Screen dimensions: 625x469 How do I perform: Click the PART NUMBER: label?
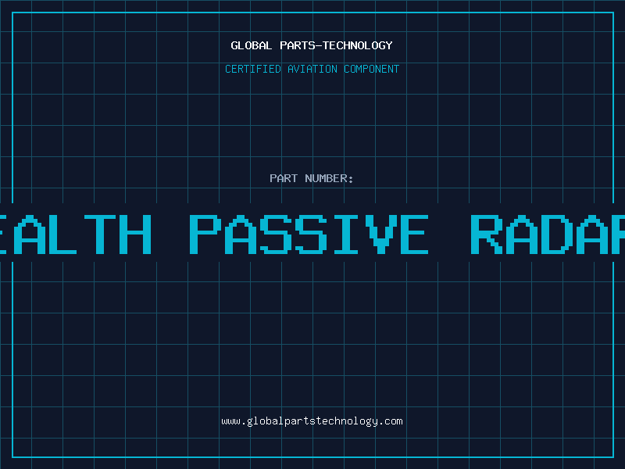point(312,178)
